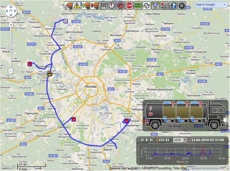Click the lightning bolt power icon on the truck
This screenshot has width=230, height=171.
(x=150, y=108)
